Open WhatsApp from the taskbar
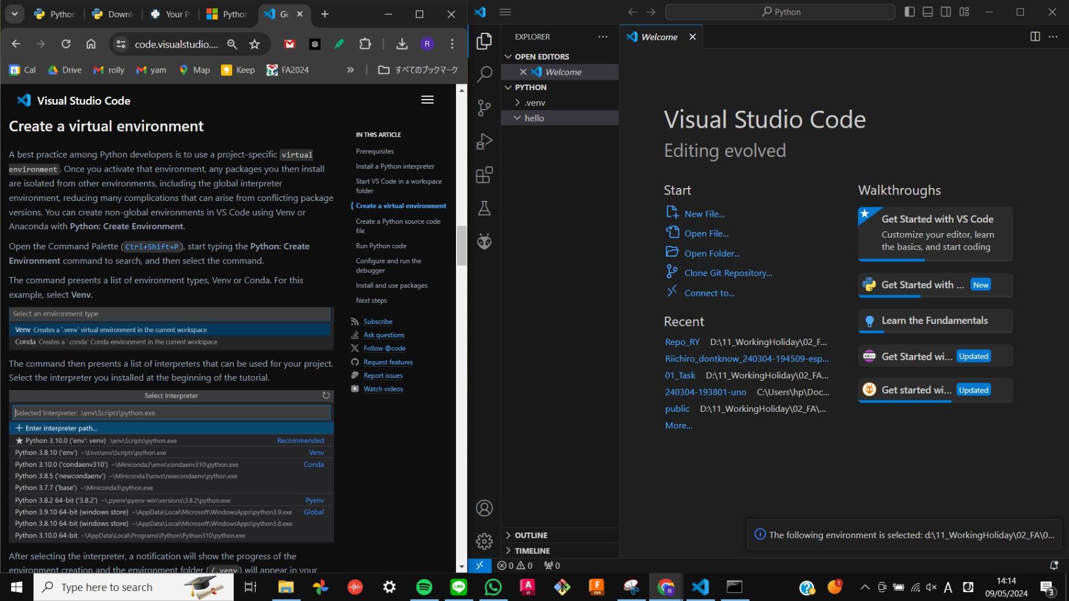 (493, 587)
